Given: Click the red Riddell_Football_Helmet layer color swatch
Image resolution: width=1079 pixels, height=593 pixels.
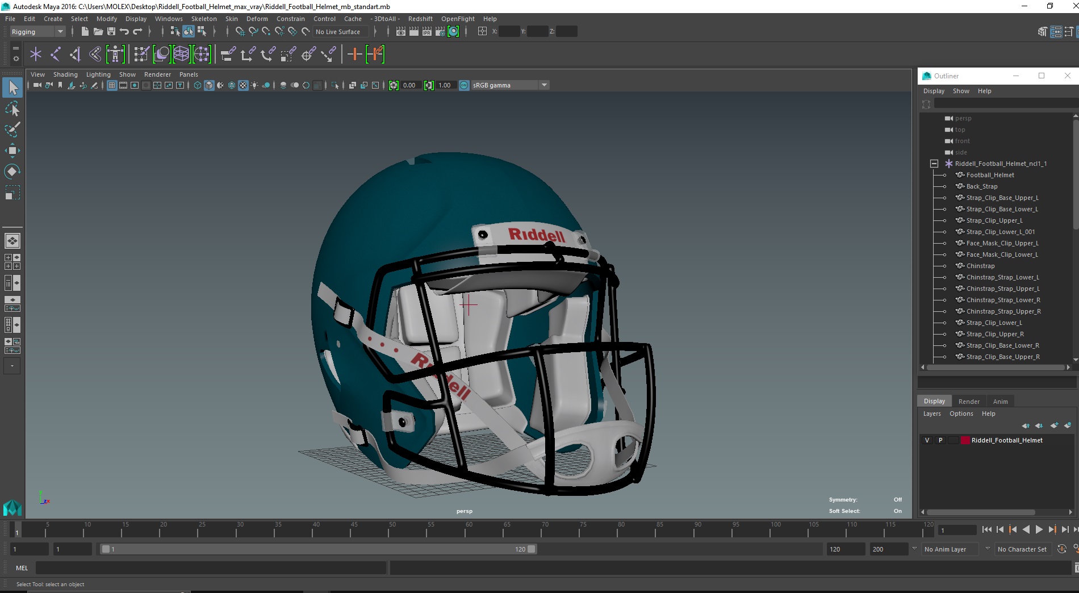Looking at the screenshot, I should click(x=965, y=440).
